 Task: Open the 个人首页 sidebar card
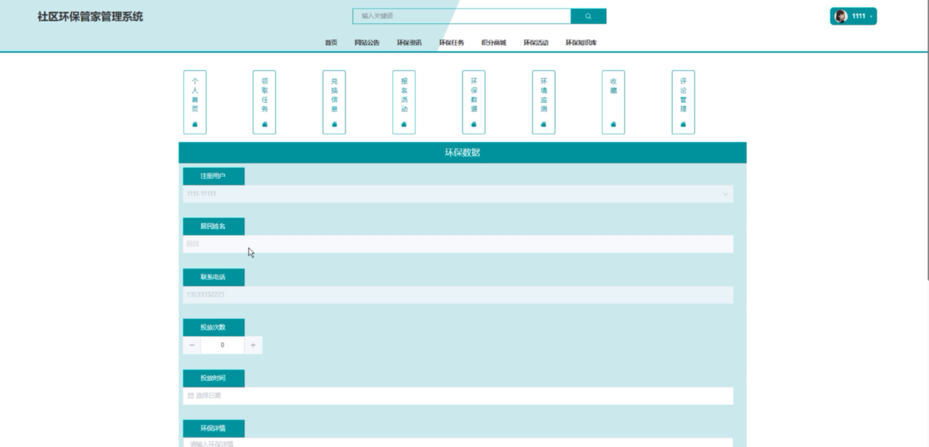[x=195, y=102]
